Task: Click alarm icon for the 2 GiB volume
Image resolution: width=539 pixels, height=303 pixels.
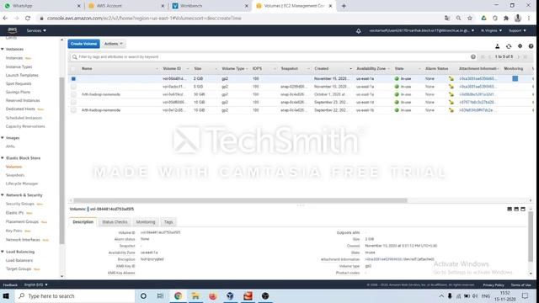Action: [451, 78]
